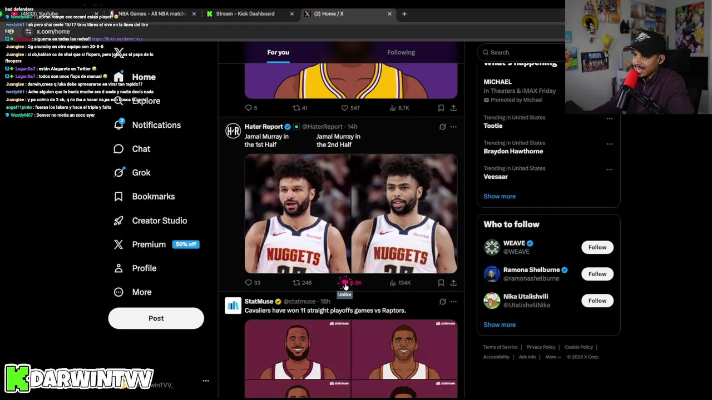Expand the More footer menu
The width and height of the screenshot is (712, 400).
click(x=552, y=357)
